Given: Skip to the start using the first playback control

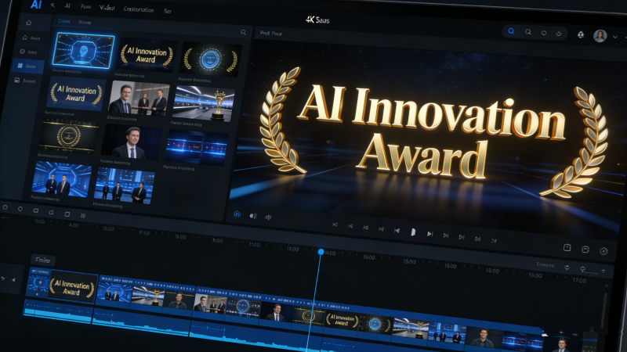Looking at the screenshot, I should coord(335,224).
